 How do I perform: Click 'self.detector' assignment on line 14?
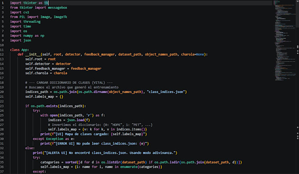point(37,64)
